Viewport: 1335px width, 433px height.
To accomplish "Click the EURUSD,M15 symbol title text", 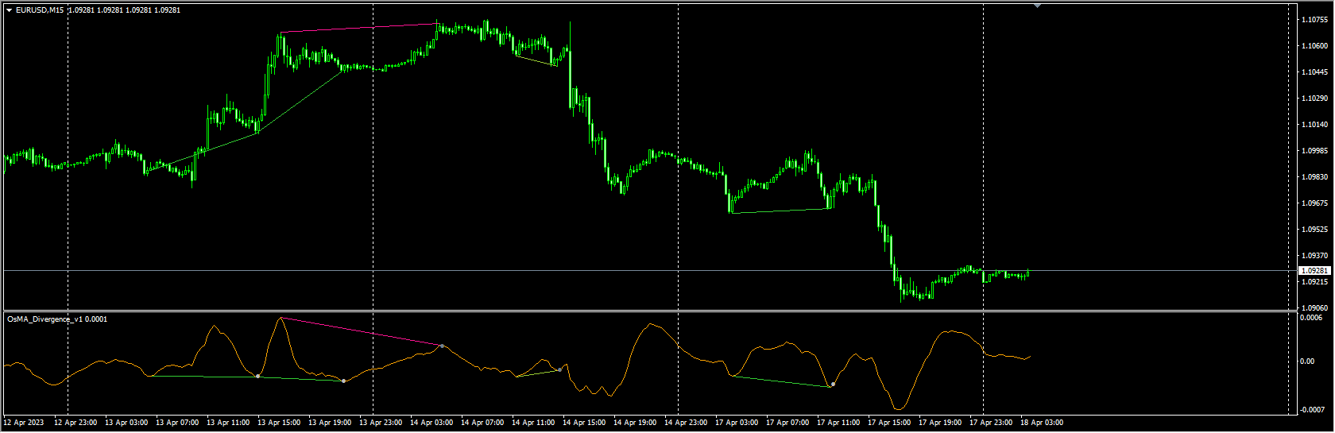I will (40, 10).
